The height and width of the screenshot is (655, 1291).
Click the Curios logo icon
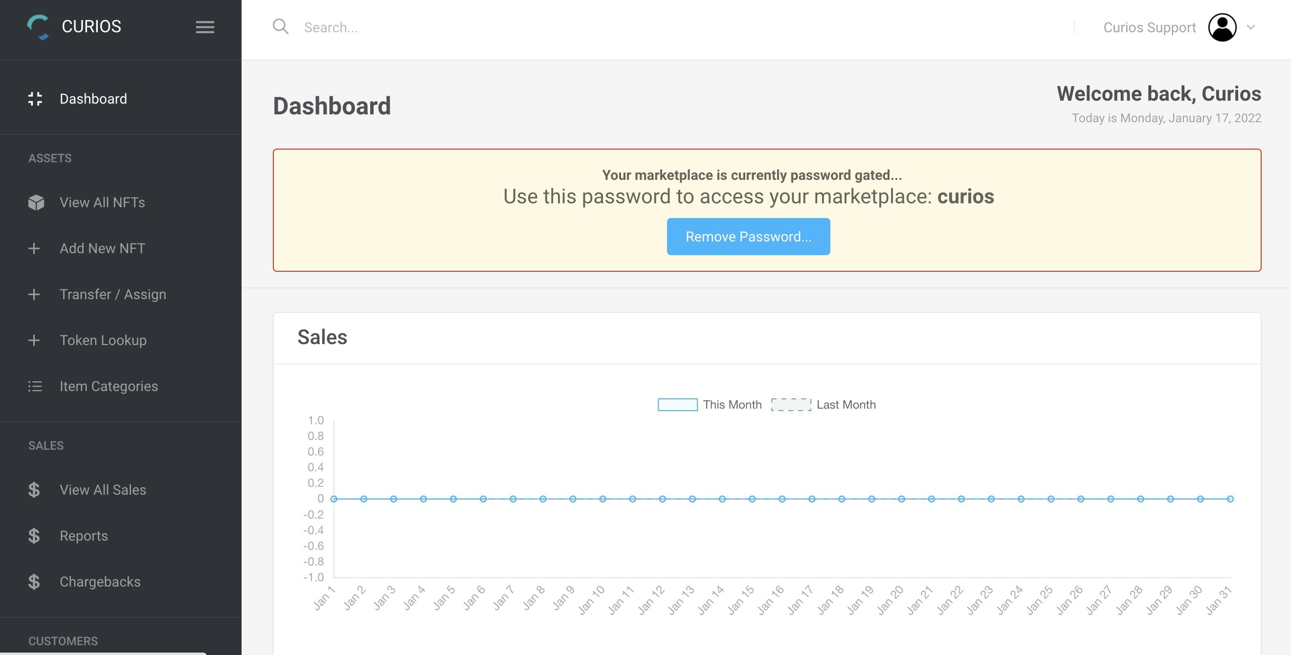click(x=38, y=26)
